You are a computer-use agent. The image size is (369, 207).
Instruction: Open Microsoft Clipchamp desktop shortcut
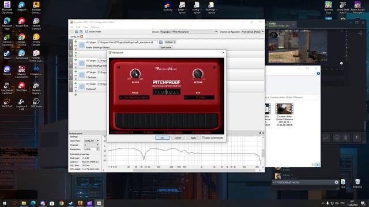pyautogui.click(x=7, y=7)
